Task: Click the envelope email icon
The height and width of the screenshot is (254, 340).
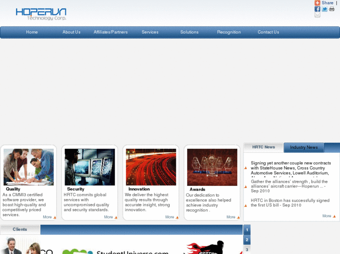Action: (x=318, y=15)
